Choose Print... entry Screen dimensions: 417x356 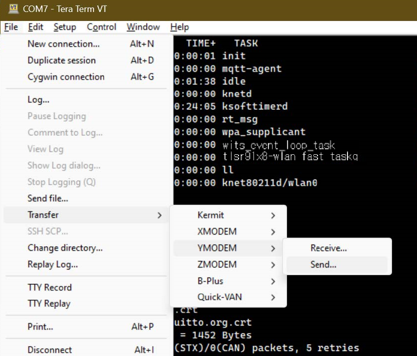(x=86, y=327)
